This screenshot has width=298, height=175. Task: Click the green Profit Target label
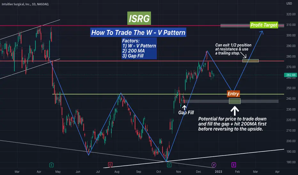pyautogui.click(x=264, y=25)
